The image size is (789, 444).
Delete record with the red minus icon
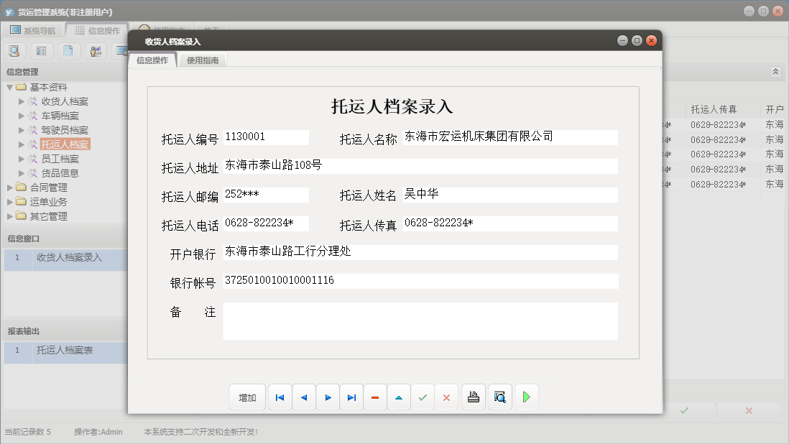375,397
